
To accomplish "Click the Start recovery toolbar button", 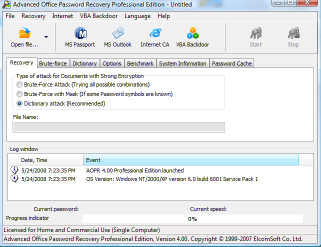I will (255, 37).
